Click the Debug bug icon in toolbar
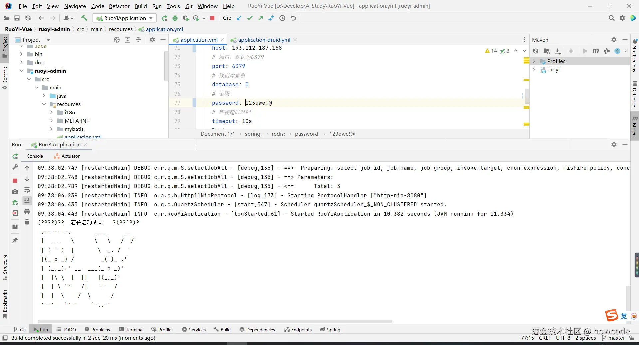Screen dimensions: 639x345 coord(175,18)
